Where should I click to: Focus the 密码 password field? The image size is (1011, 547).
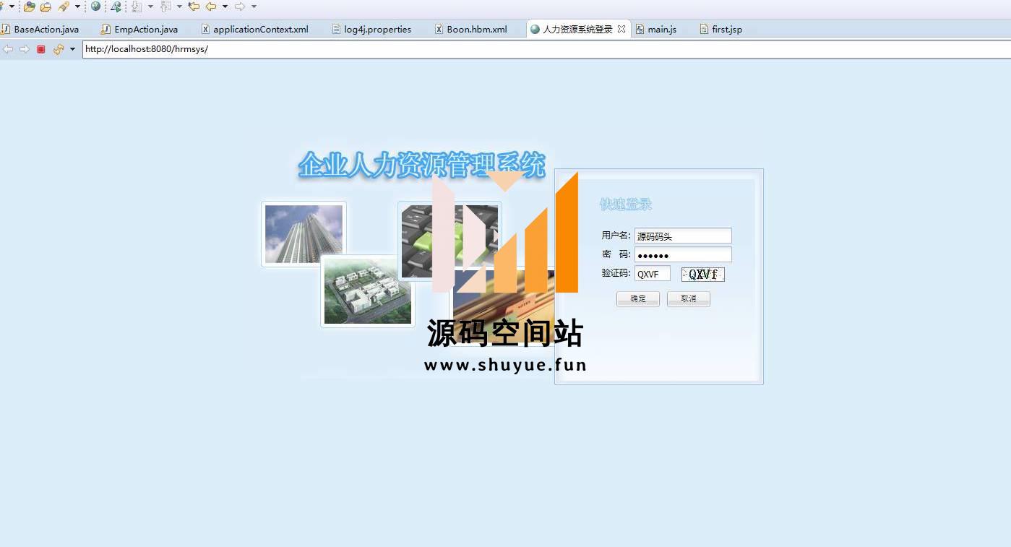pos(682,254)
